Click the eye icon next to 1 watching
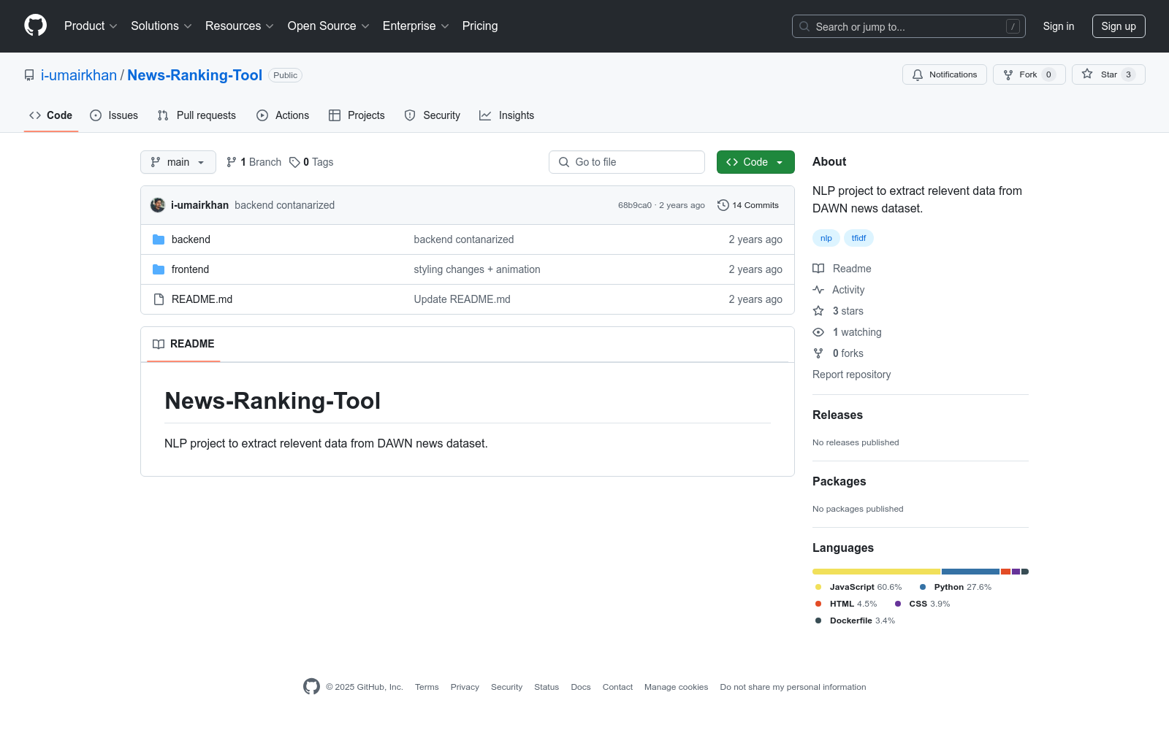1169x730 pixels. point(818,332)
